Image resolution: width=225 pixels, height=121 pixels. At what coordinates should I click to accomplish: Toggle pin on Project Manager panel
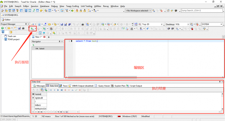coord(26,24)
